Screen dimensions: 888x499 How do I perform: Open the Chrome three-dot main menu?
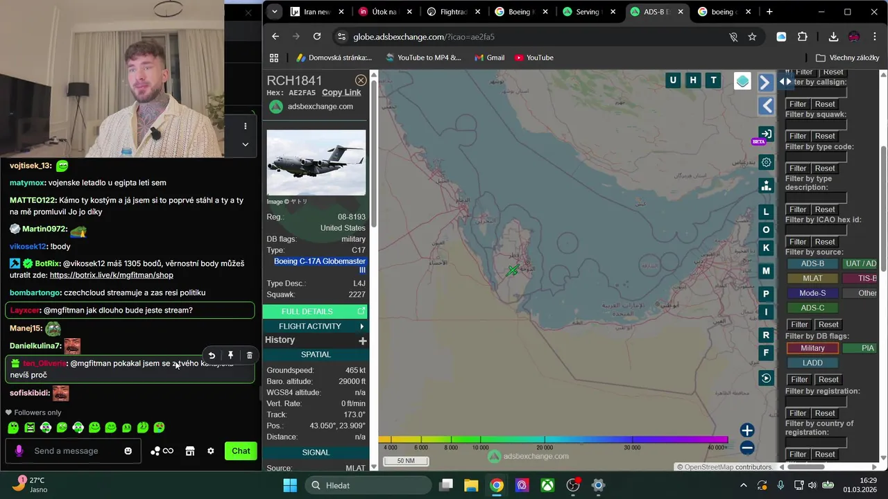tap(875, 37)
